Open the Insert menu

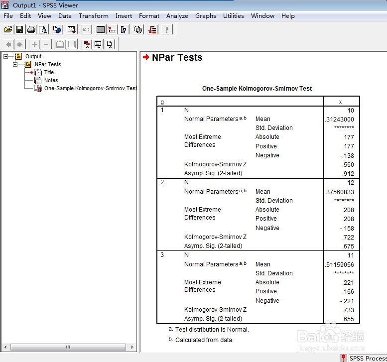pos(124,16)
